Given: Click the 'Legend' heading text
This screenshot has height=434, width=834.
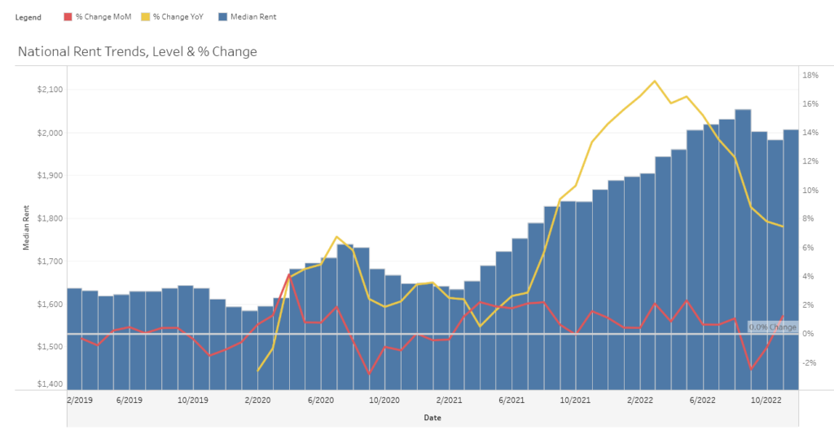Looking at the screenshot, I should (x=29, y=17).
